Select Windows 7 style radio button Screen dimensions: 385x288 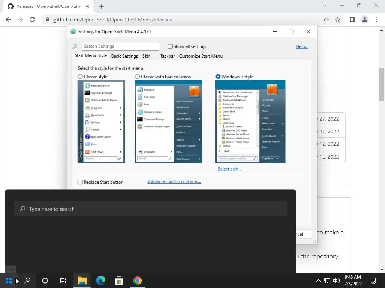pyautogui.click(x=218, y=76)
